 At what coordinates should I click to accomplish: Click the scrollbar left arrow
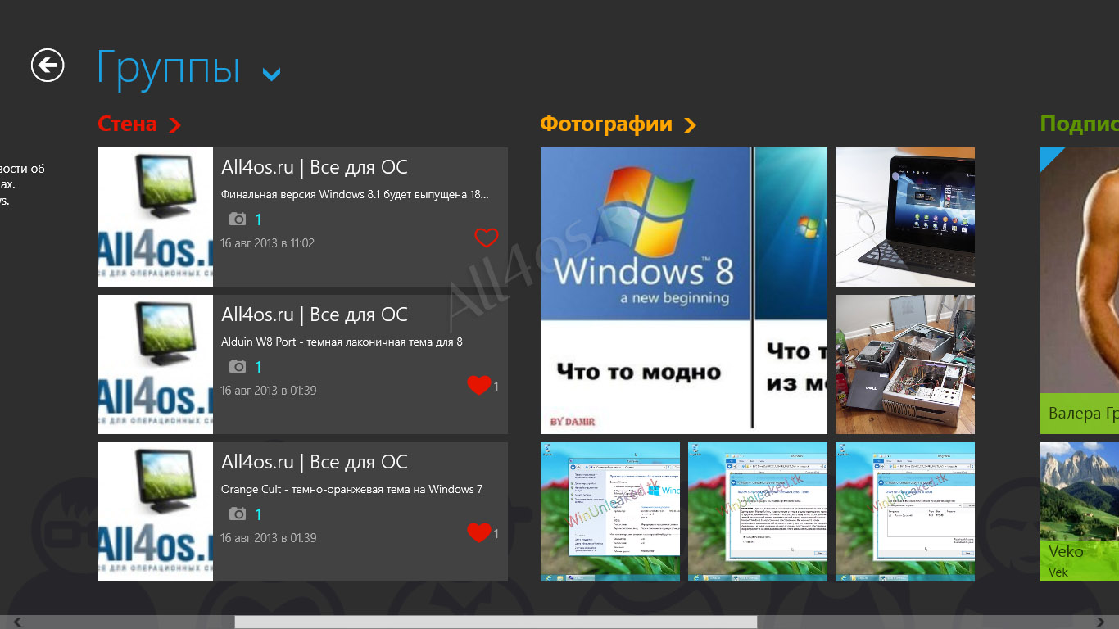click(17, 622)
